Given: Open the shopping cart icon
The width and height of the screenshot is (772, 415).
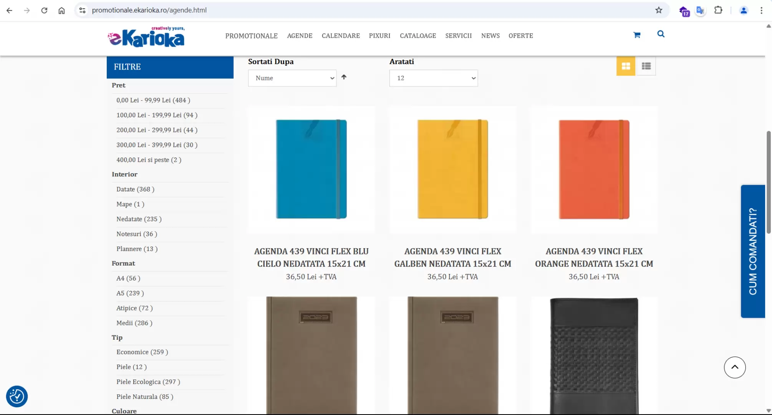Looking at the screenshot, I should (637, 35).
